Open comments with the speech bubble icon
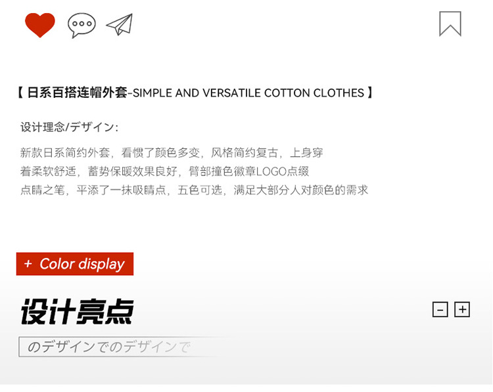The image size is (493, 392). coord(82,25)
